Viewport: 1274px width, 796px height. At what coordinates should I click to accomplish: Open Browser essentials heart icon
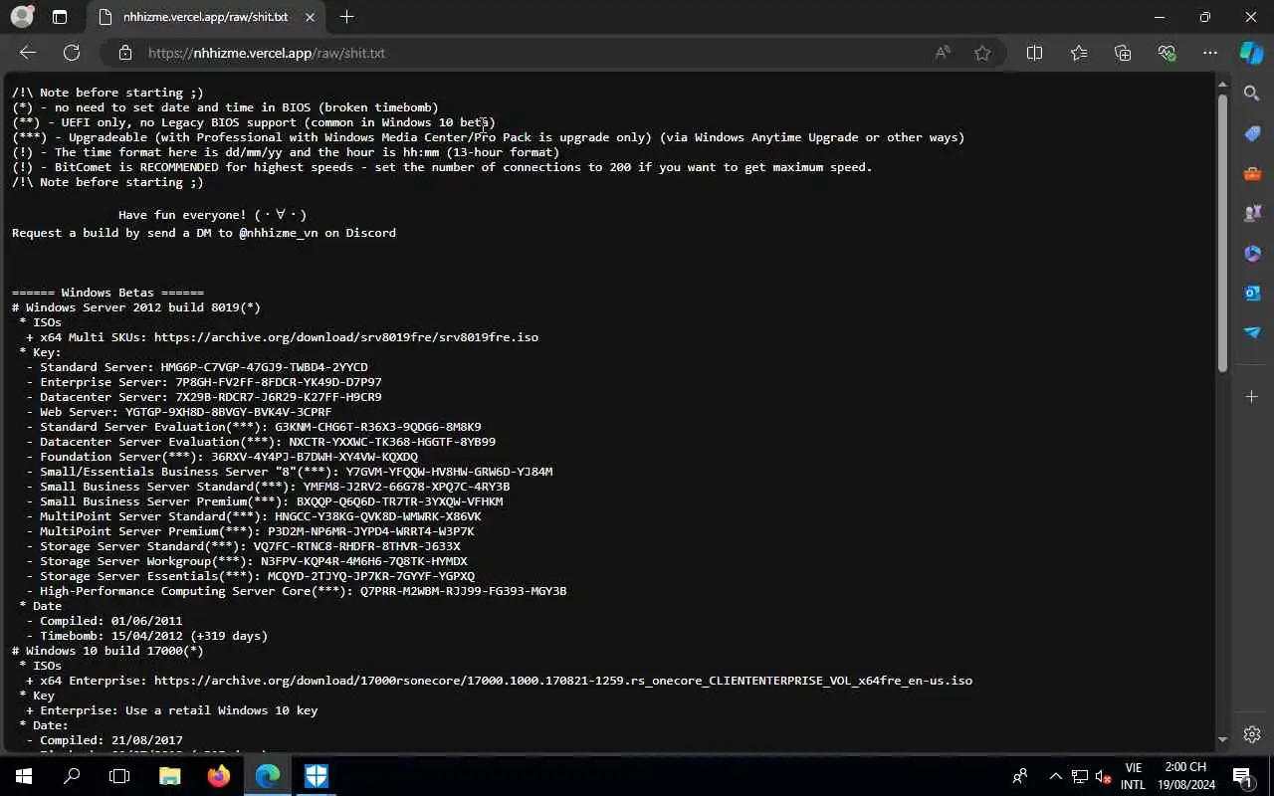pos(1167,53)
